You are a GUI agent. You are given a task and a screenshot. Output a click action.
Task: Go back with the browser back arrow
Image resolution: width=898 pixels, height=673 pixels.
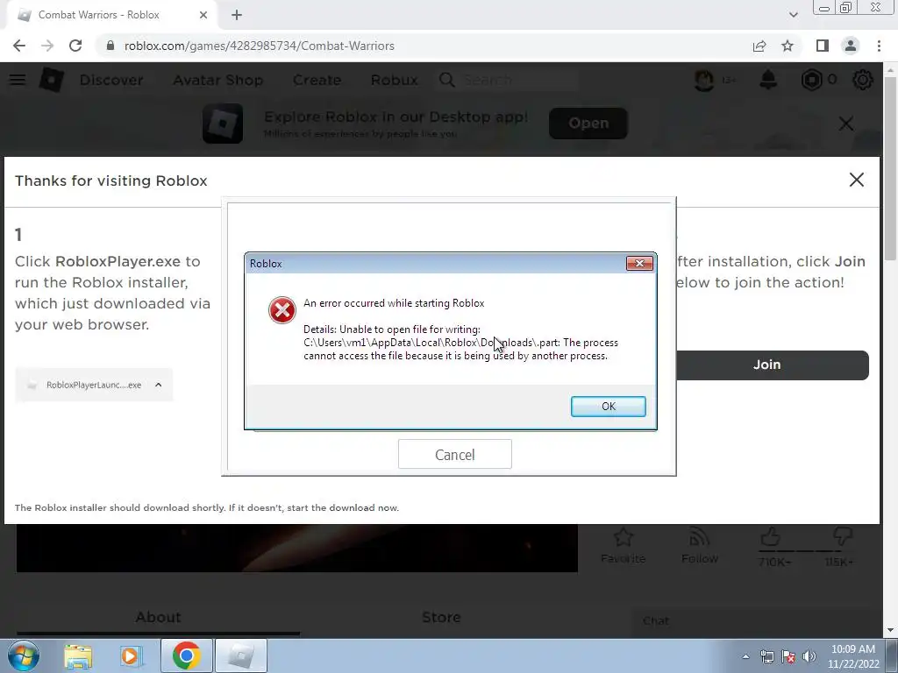click(19, 46)
